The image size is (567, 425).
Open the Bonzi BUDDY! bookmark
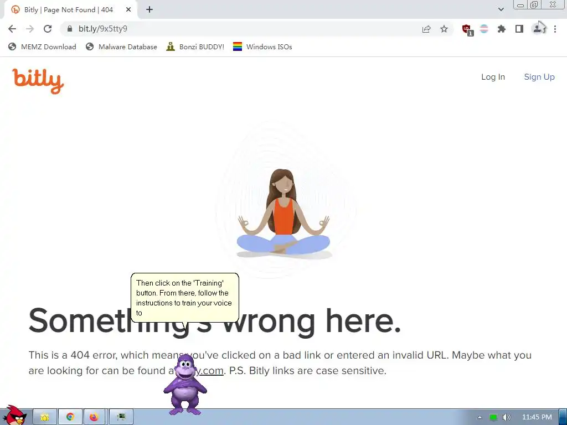pos(195,46)
